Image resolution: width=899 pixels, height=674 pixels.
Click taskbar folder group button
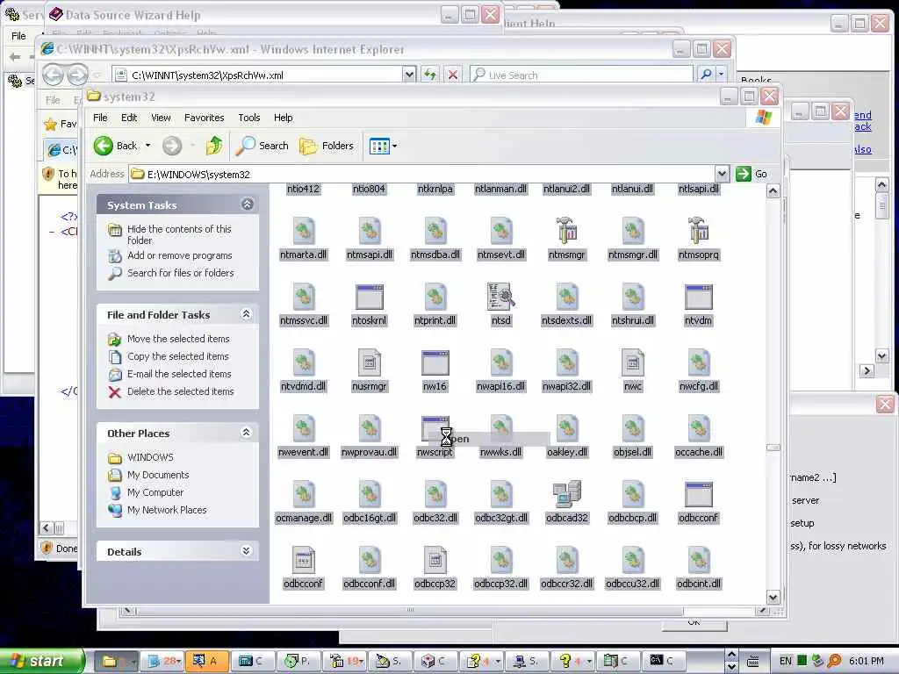click(x=116, y=661)
